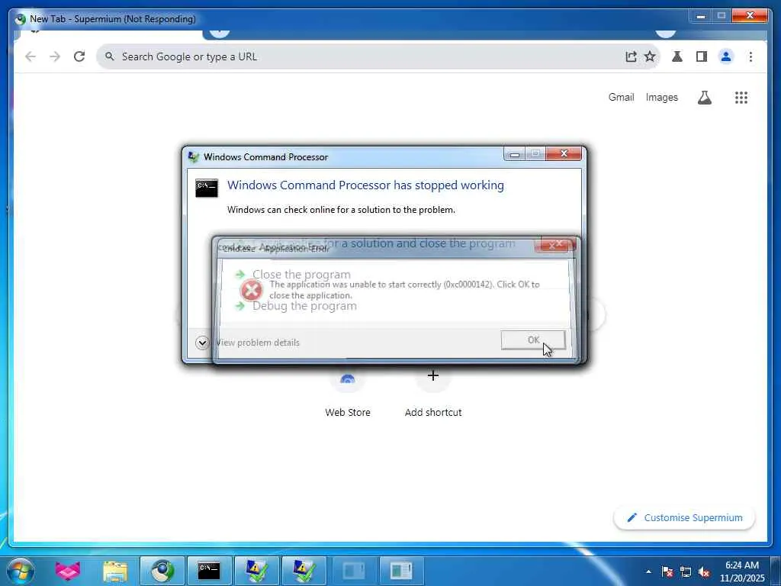Expand View problem details chevron
781x586 pixels.
[202, 343]
